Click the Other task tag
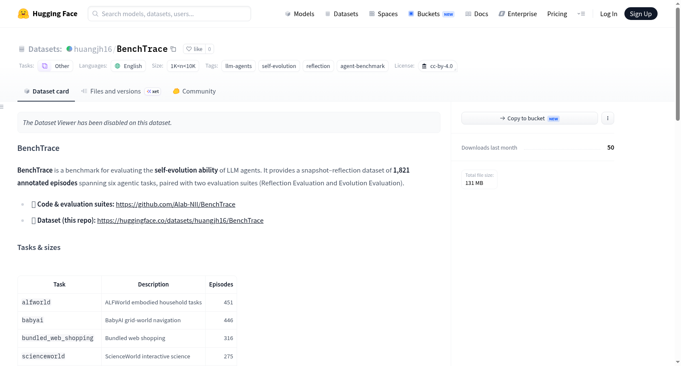 (55, 66)
